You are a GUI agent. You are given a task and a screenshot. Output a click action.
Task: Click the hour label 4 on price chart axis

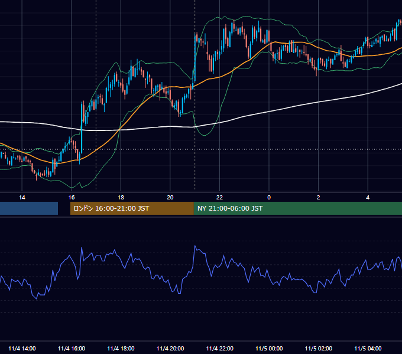368,198
